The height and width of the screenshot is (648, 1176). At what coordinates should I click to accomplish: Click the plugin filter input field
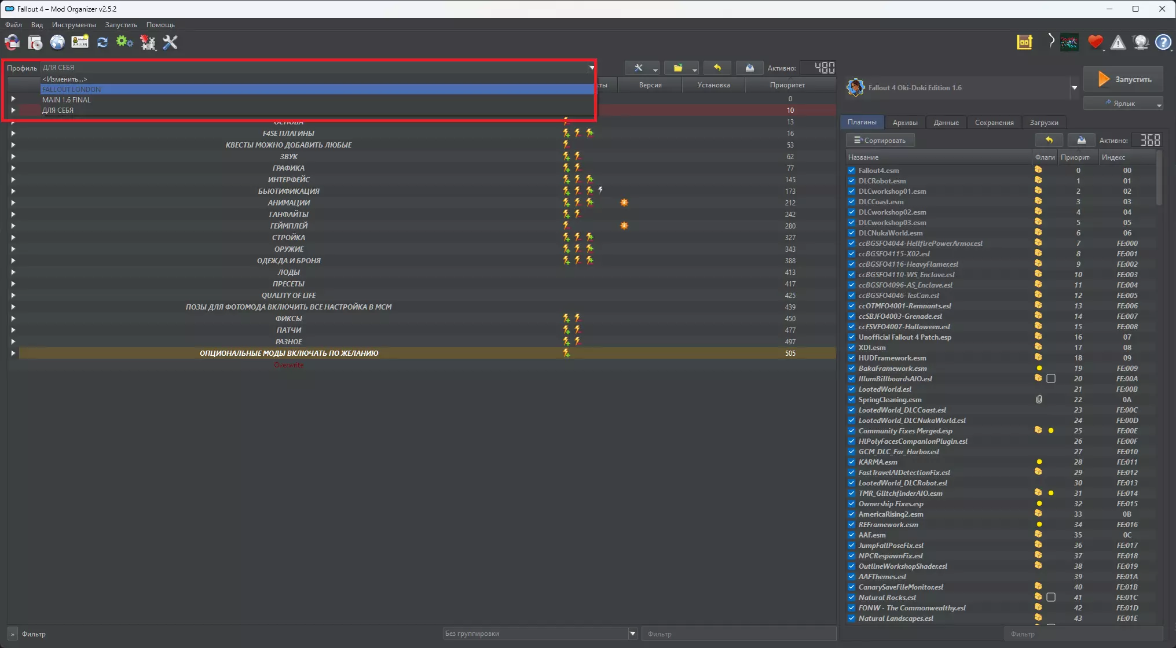[x=1083, y=634]
